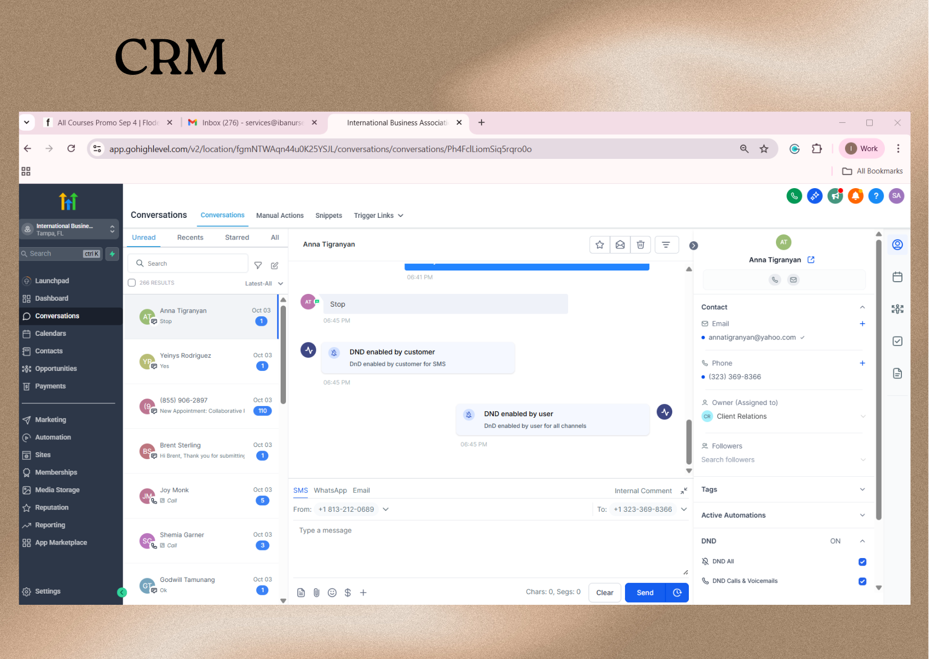
Task: Add an email with the plus button
Action: point(863,324)
